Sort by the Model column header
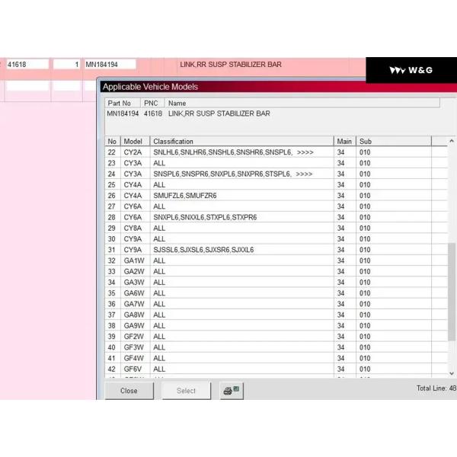The height and width of the screenshot is (457, 457). coord(135,142)
